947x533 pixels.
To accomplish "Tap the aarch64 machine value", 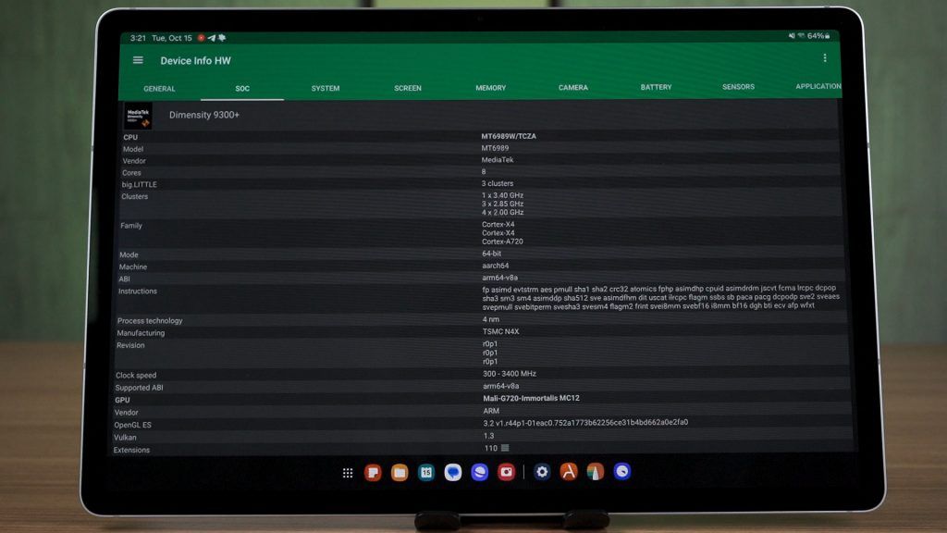I will [496, 266].
